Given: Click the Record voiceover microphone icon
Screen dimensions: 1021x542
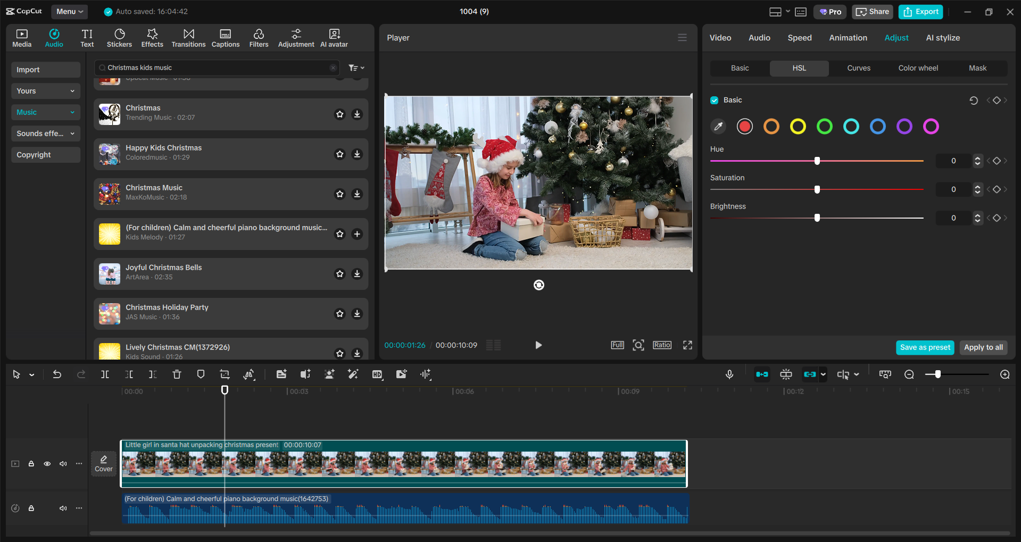Looking at the screenshot, I should click(x=729, y=374).
